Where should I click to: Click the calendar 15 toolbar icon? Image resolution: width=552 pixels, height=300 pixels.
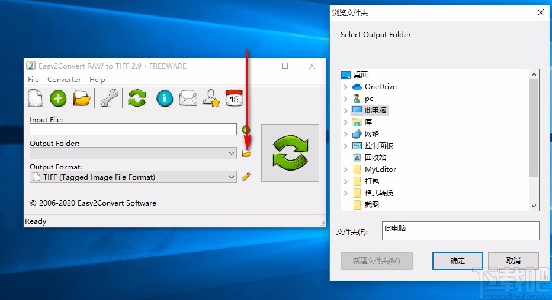coord(234,98)
